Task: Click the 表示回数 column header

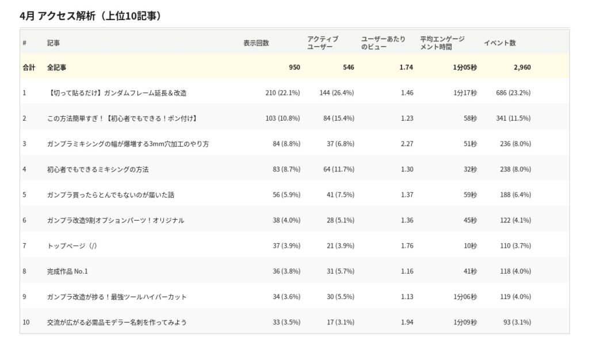Action: (256, 43)
